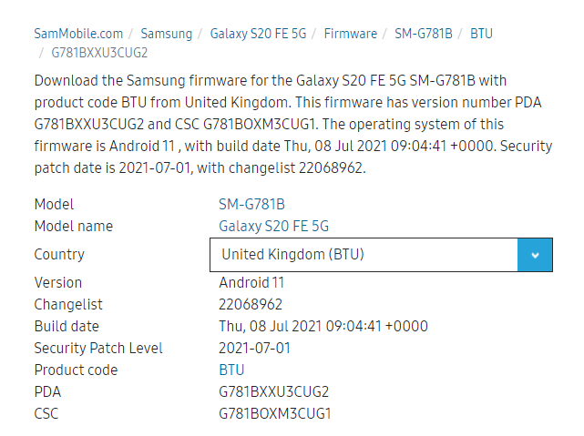This screenshot has height=436, width=584.
Task: Open the BTU breadcrumb link
Action: pyautogui.click(x=481, y=34)
